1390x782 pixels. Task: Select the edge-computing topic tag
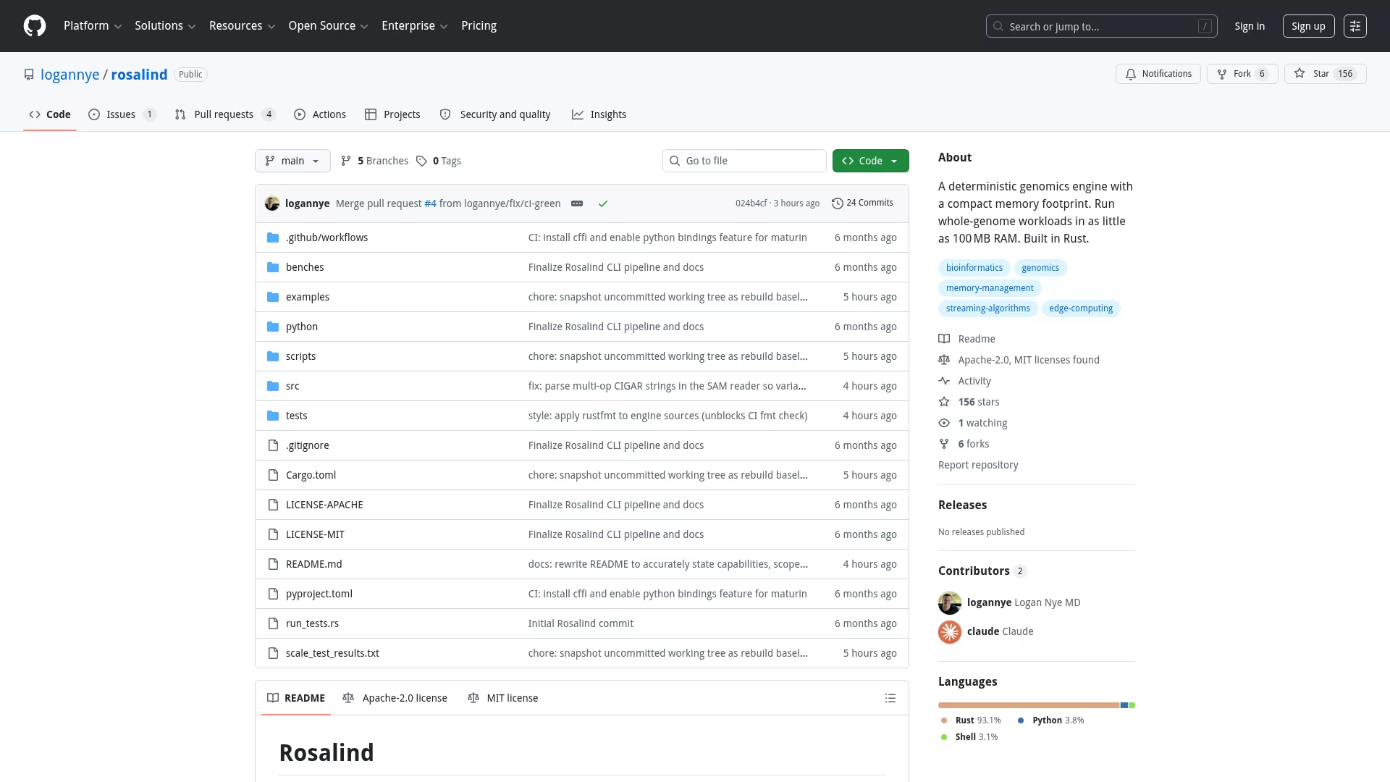[1081, 308]
